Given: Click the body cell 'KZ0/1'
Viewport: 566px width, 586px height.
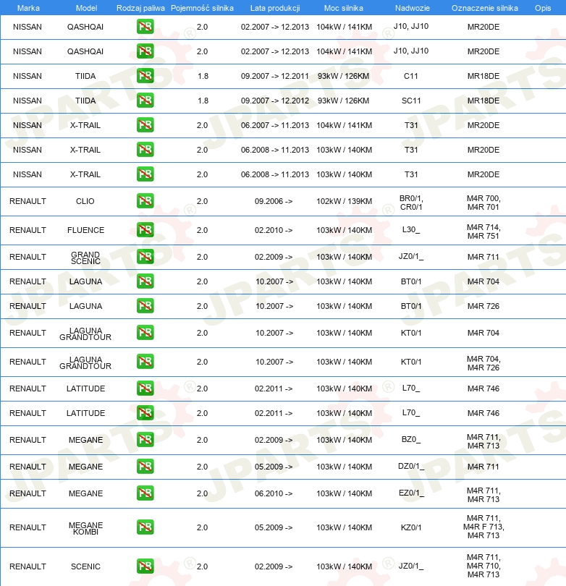Looking at the screenshot, I should [411, 527].
